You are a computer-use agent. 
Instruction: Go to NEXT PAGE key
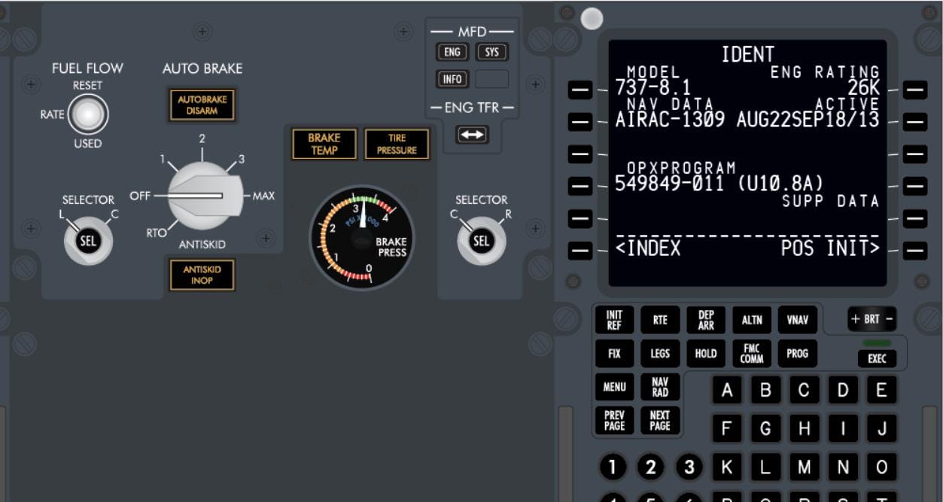[660, 420]
